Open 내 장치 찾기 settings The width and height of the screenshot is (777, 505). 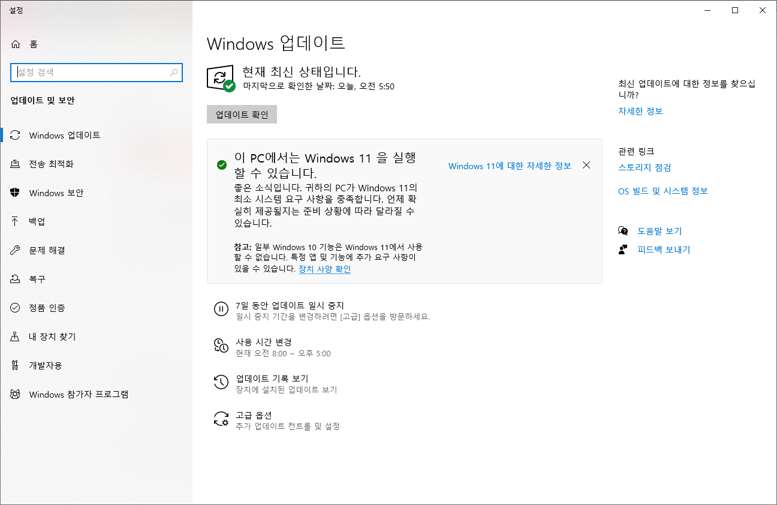tap(96, 337)
